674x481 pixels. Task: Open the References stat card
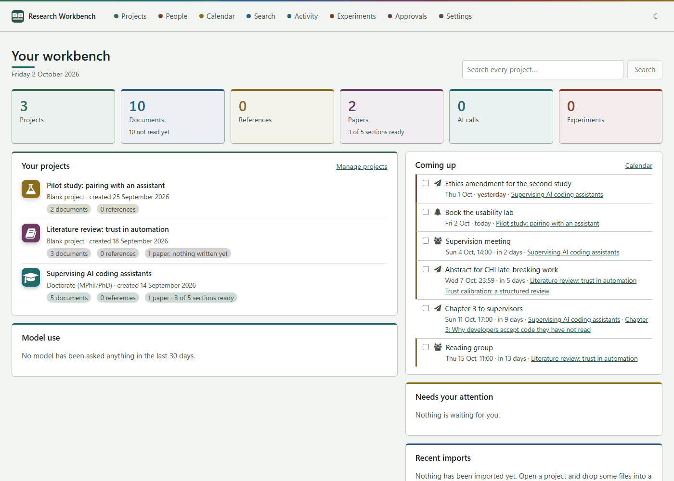[x=282, y=116]
